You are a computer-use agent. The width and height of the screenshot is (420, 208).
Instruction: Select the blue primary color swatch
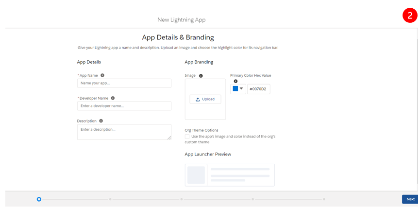click(235, 89)
